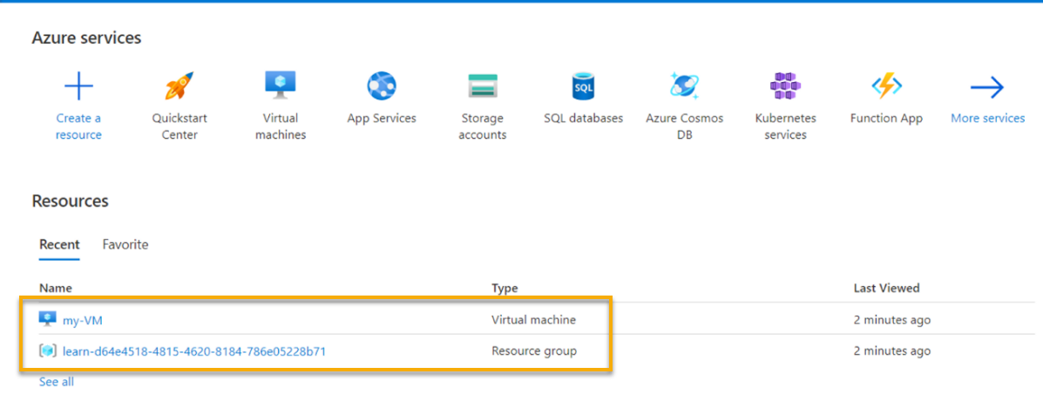Click the See all link
1043x415 pixels.
tap(57, 382)
